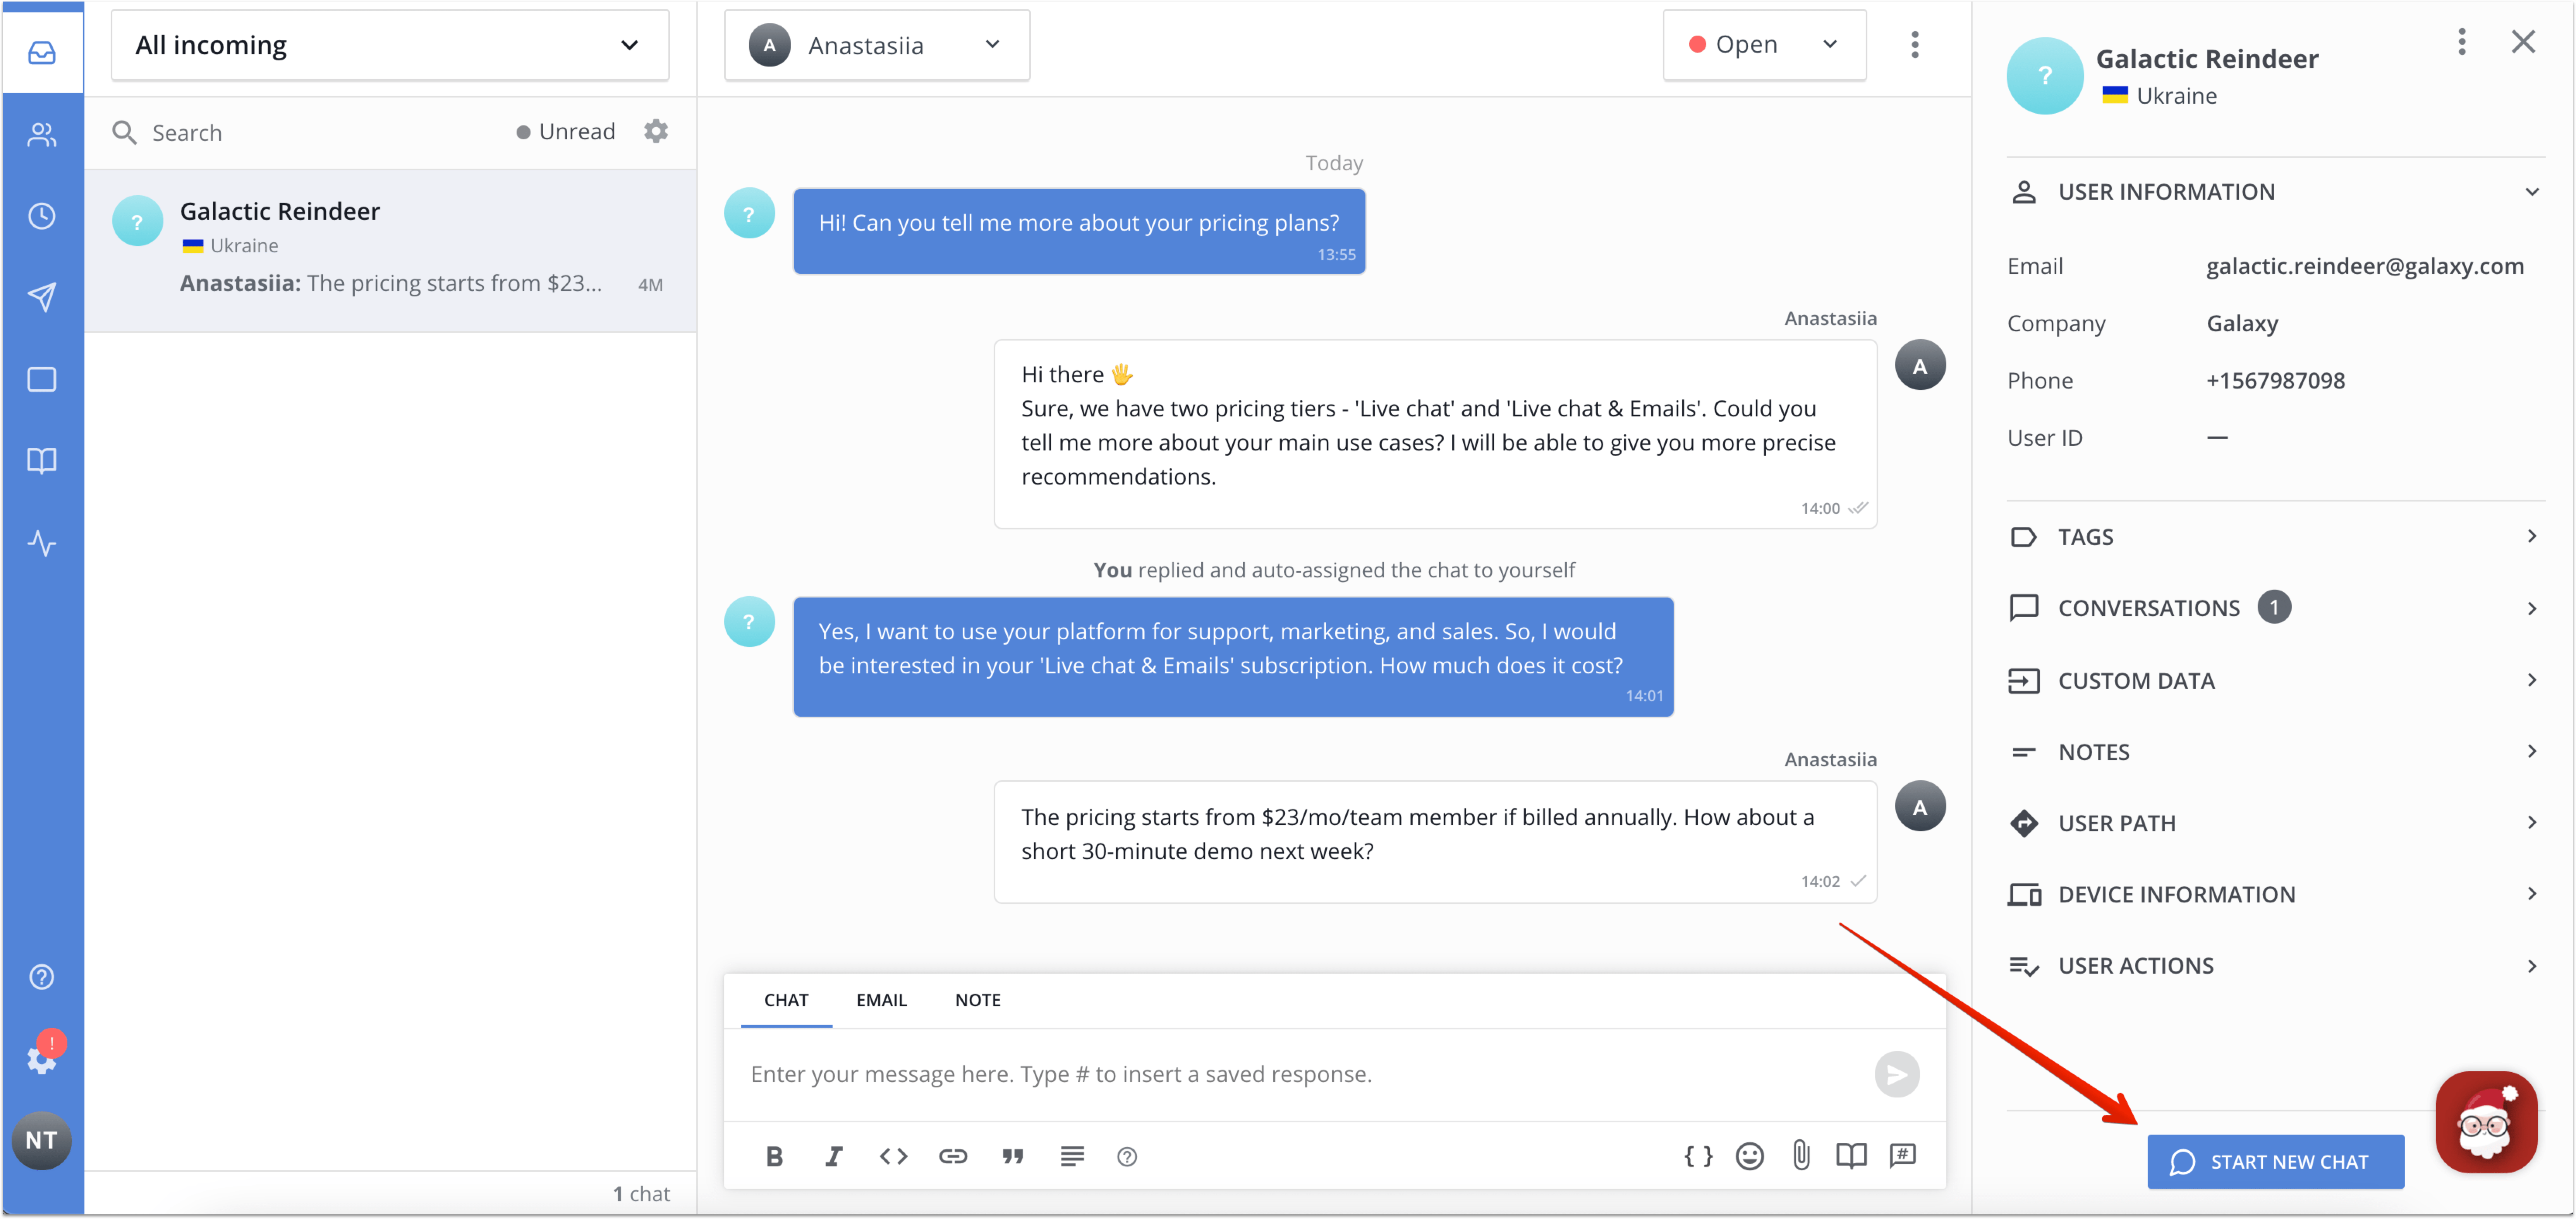This screenshot has height=1219, width=2576.
Task: Expand the Tags section
Action: pos(2276,537)
